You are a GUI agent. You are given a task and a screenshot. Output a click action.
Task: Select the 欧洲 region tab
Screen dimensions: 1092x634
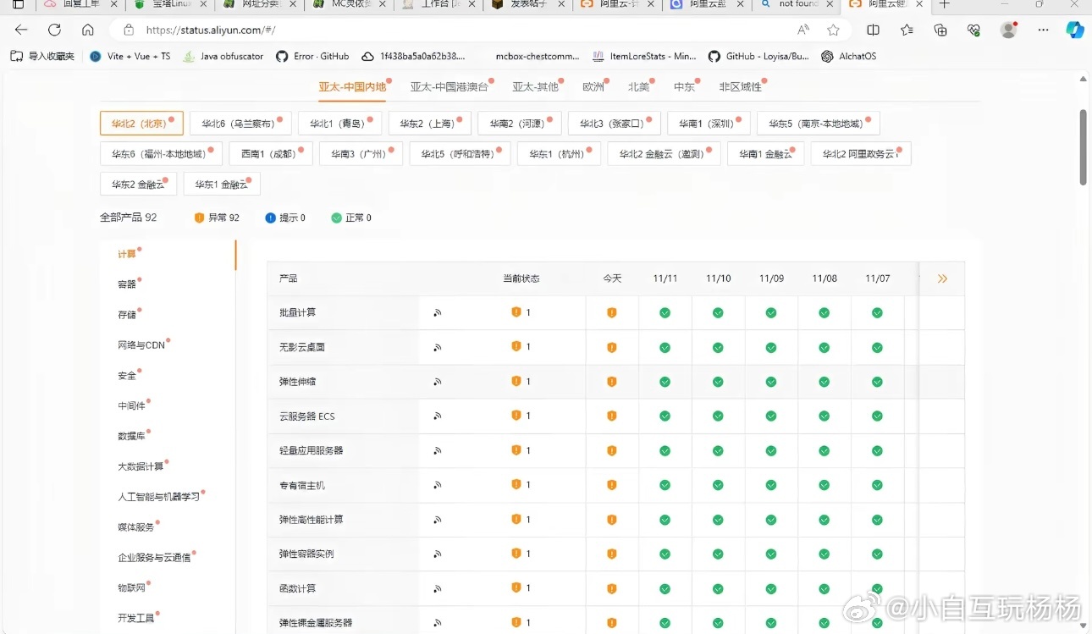click(593, 87)
